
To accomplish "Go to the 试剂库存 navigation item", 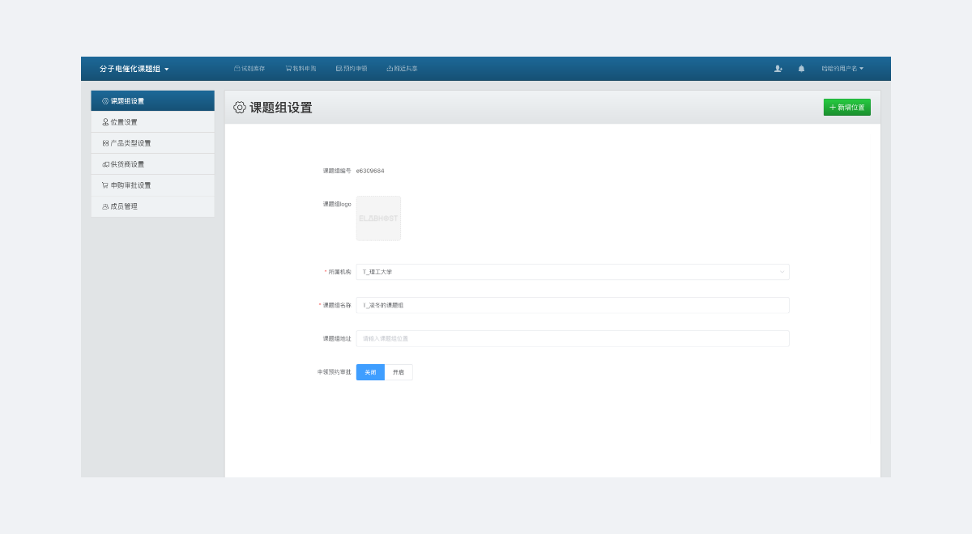I will pos(249,69).
